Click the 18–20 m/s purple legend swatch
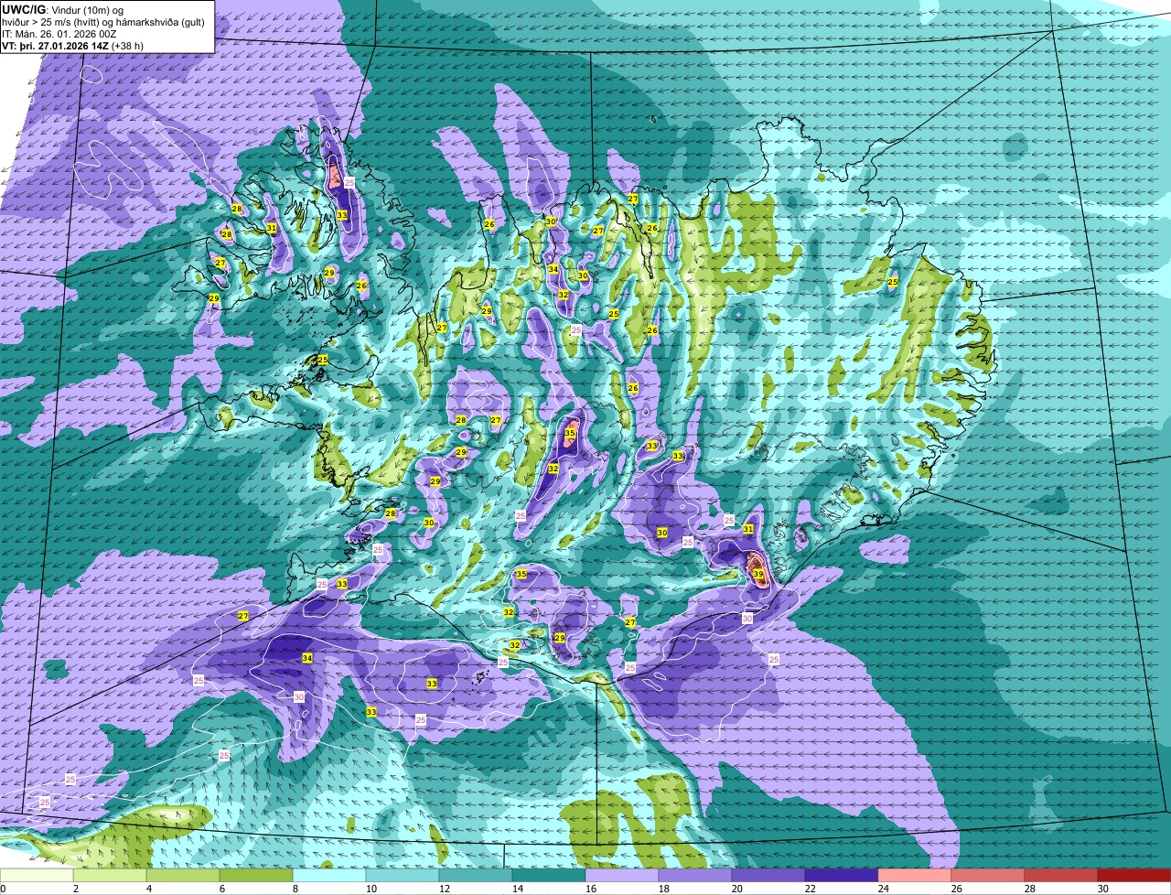The image size is (1171, 895). click(695, 876)
